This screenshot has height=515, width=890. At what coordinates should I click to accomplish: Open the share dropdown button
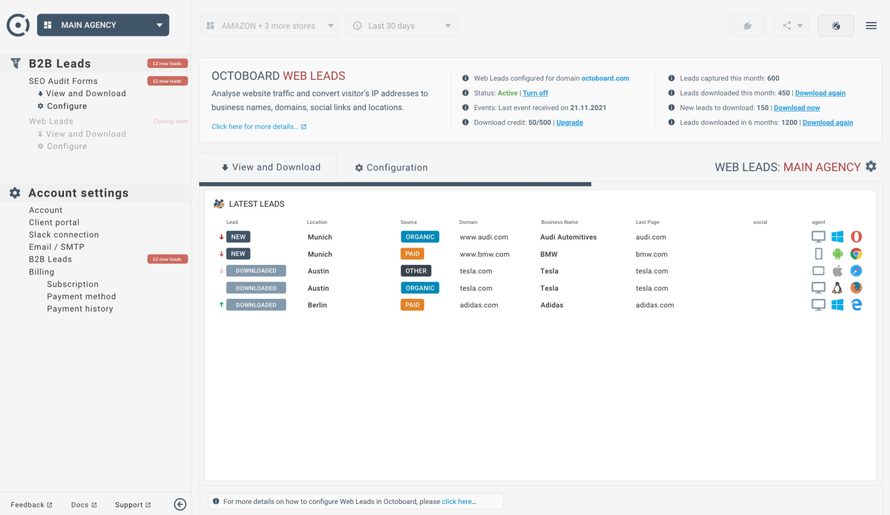click(792, 26)
